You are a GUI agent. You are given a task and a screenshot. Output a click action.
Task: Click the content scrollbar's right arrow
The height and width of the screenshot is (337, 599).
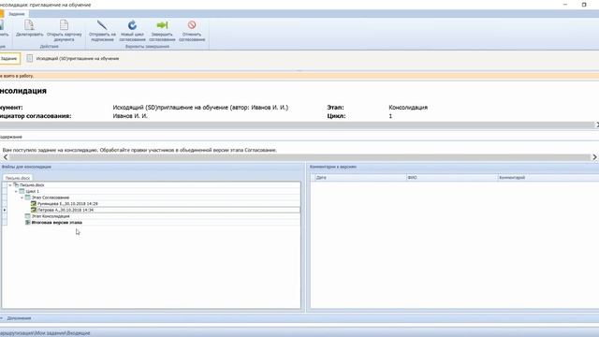(594, 157)
